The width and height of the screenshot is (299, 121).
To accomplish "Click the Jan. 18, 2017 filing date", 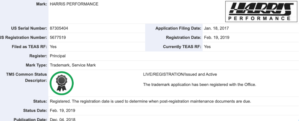I will point(216,28).
